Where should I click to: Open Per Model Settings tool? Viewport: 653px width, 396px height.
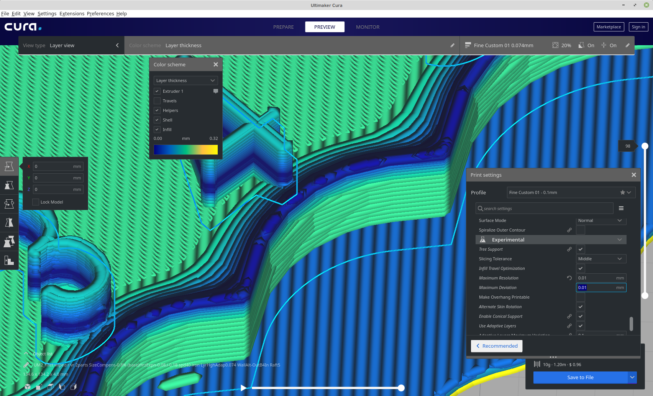click(9, 242)
